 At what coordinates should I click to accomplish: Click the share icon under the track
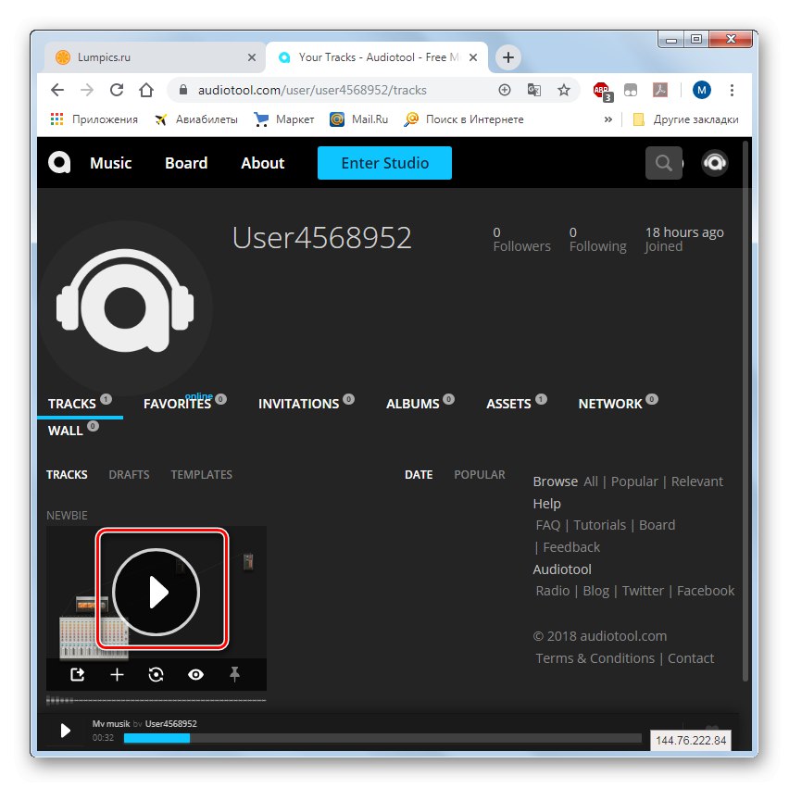tap(77, 674)
